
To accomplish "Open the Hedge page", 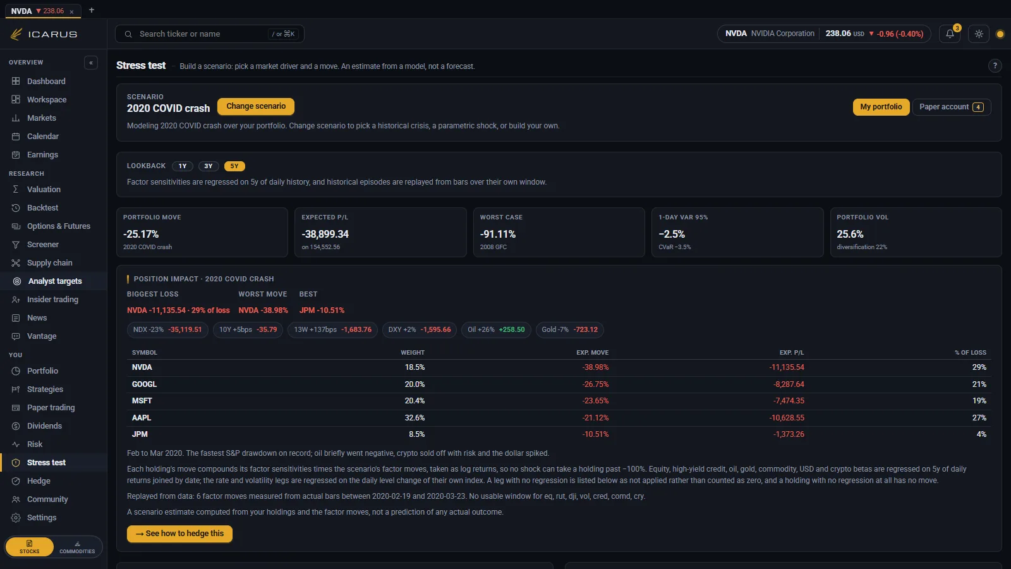I will pos(53,480).
